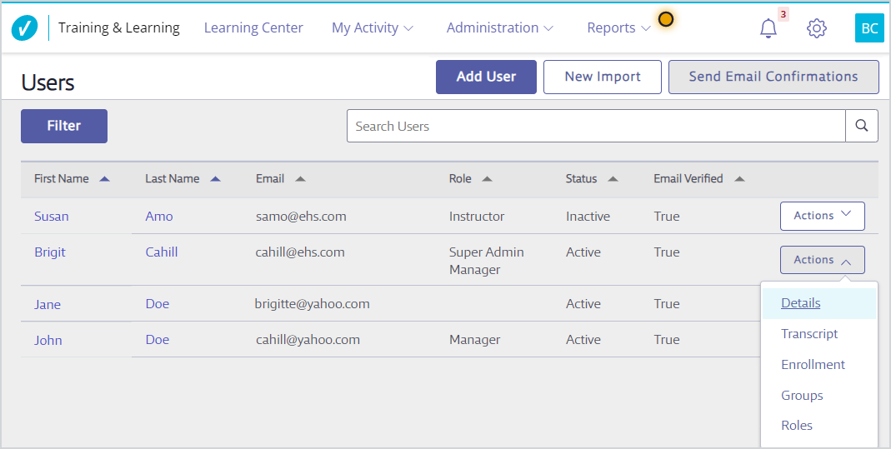Click the search magnifier icon
This screenshot has width=891, height=449.
(862, 126)
